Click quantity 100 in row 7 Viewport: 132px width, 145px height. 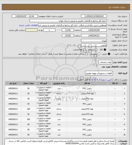[28, 119]
